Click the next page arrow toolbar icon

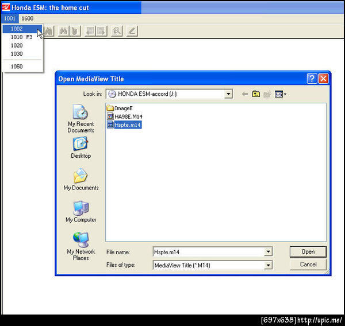click(x=101, y=31)
